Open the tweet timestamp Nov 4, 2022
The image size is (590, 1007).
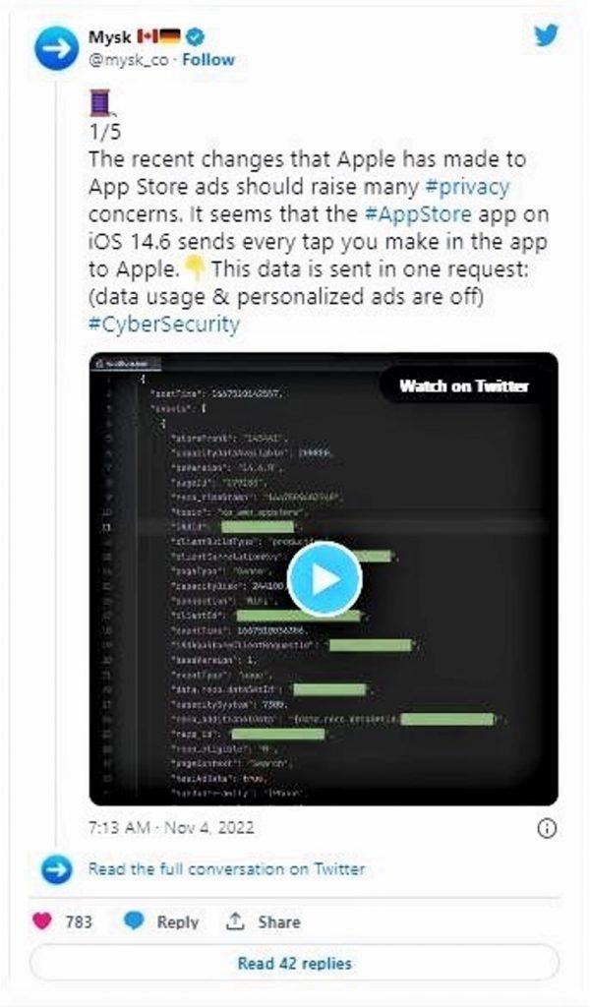(x=171, y=828)
